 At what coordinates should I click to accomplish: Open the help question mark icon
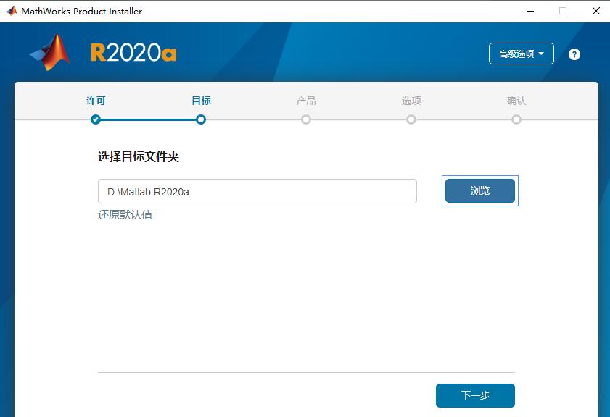click(x=574, y=54)
